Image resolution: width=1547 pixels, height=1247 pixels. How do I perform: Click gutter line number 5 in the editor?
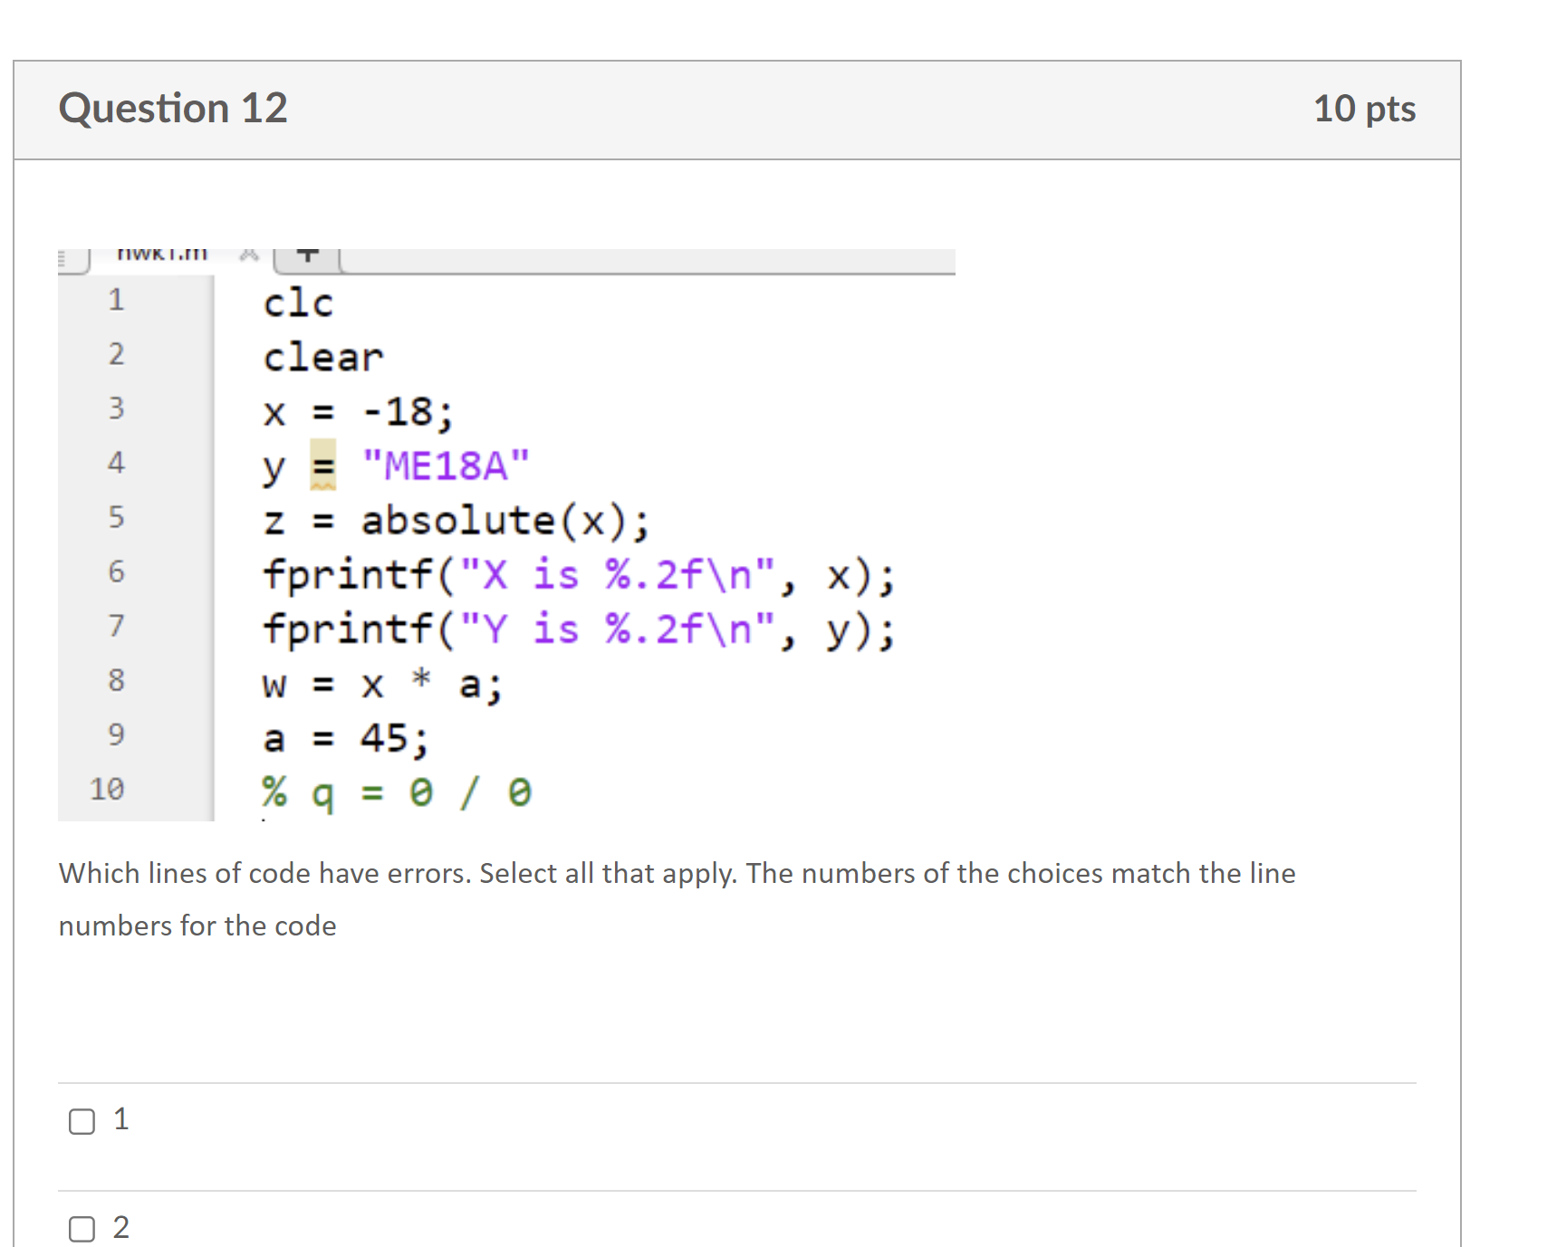pyautogui.click(x=116, y=517)
